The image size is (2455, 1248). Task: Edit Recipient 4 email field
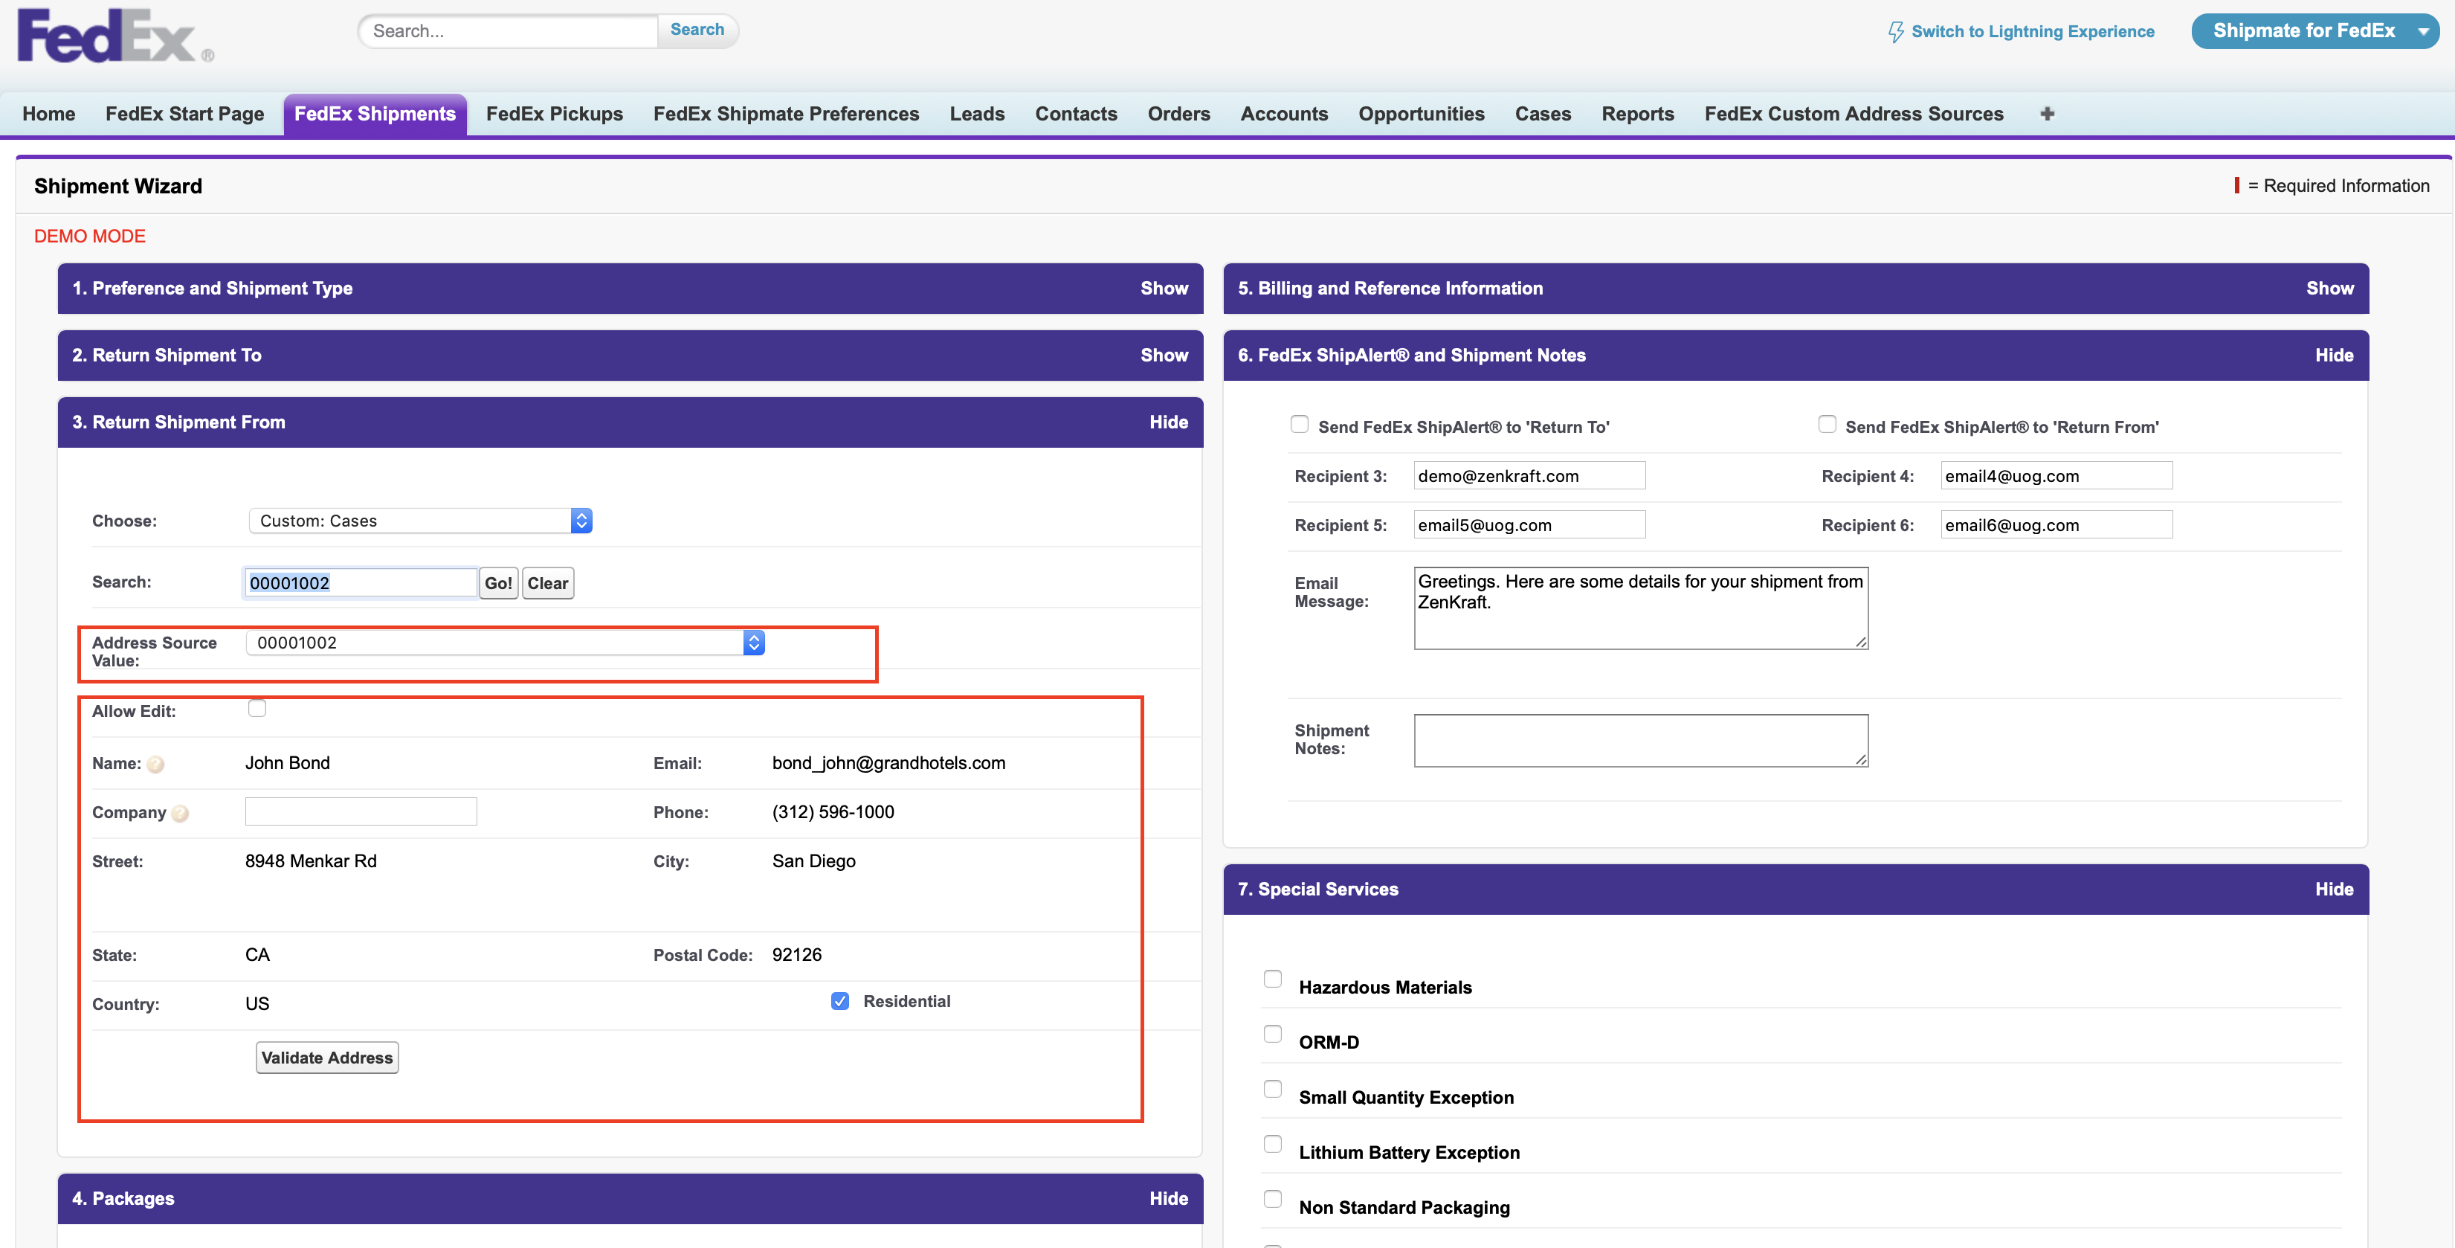[x=2056, y=476]
